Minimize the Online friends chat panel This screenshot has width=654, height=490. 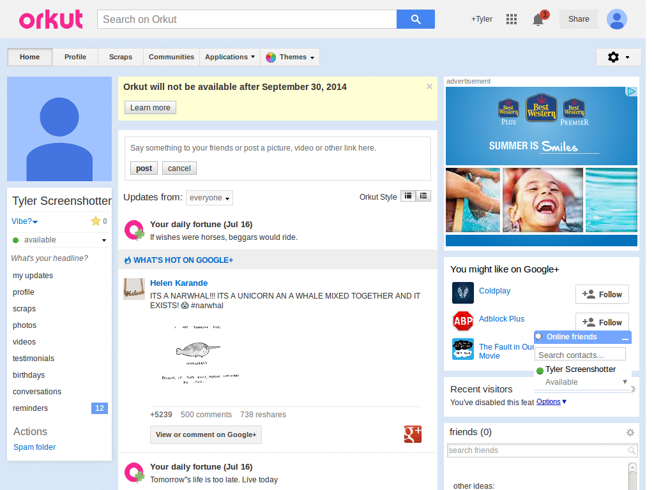[x=625, y=338]
